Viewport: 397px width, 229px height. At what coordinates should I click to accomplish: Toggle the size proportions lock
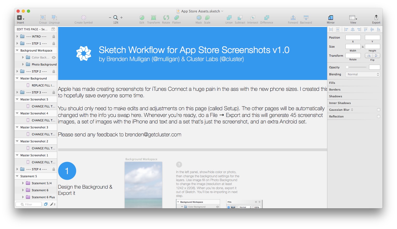click(363, 47)
